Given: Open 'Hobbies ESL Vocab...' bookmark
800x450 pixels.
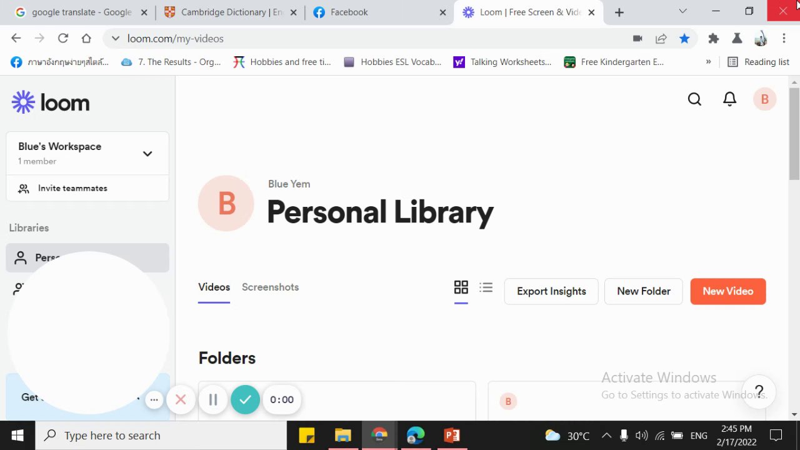Looking at the screenshot, I should (392, 62).
